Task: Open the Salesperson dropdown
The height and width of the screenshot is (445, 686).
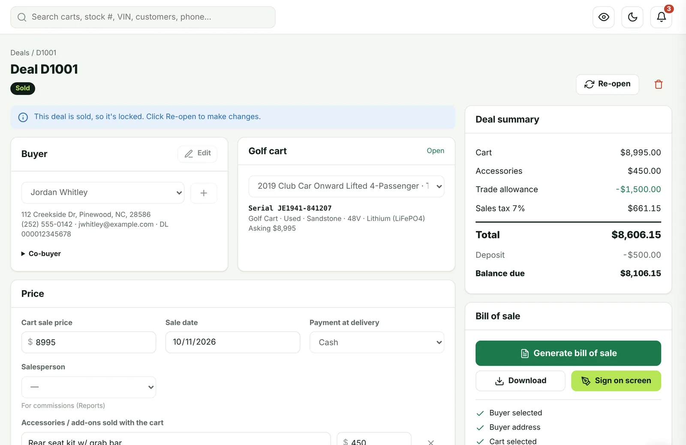Action: click(89, 387)
